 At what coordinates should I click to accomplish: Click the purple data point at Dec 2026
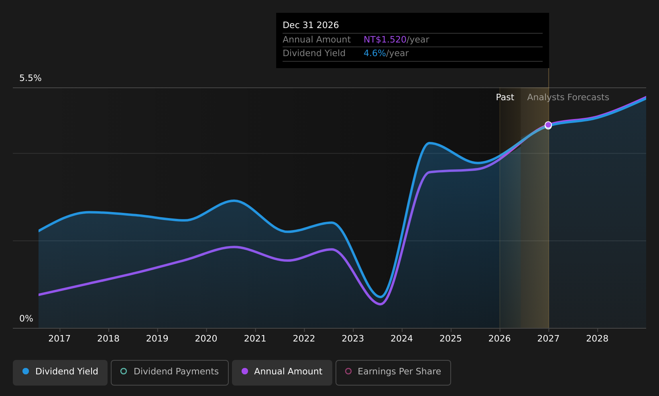pyautogui.click(x=548, y=125)
